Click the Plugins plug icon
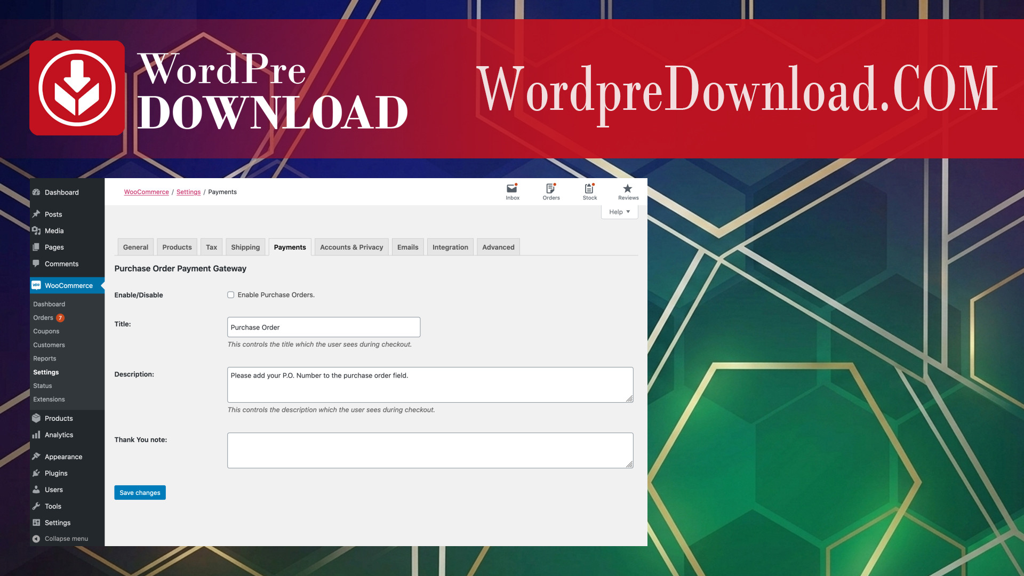1024x576 pixels. 36,473
